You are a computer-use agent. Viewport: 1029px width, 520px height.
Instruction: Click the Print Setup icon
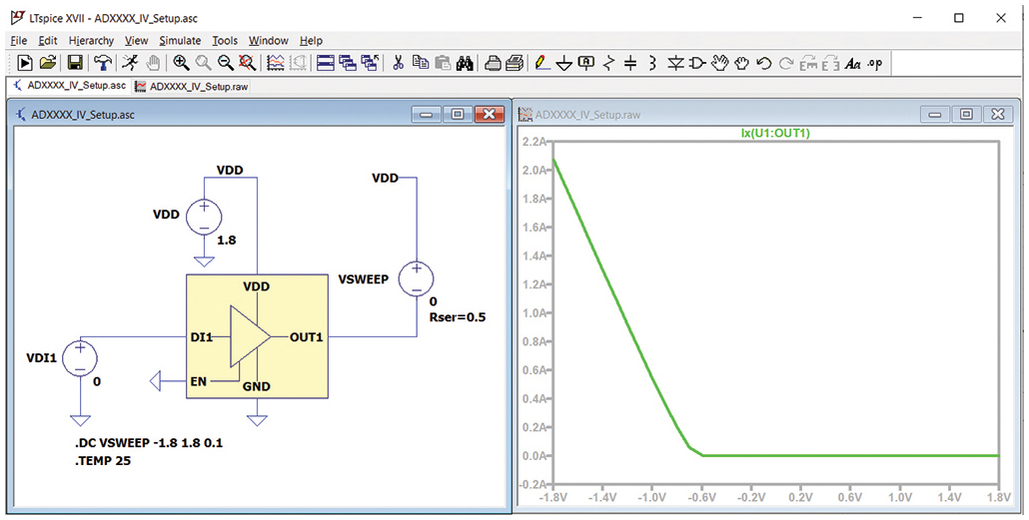click(515, 63)
